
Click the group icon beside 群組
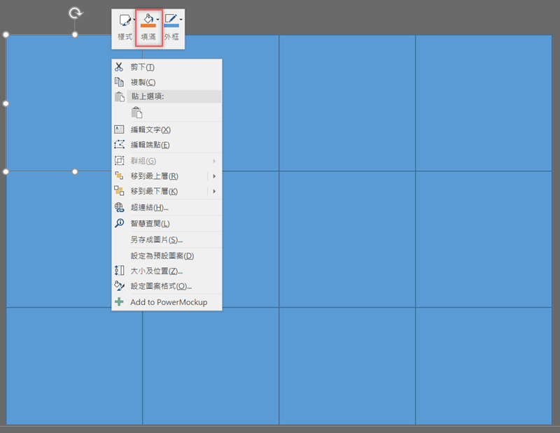[119, 161]
